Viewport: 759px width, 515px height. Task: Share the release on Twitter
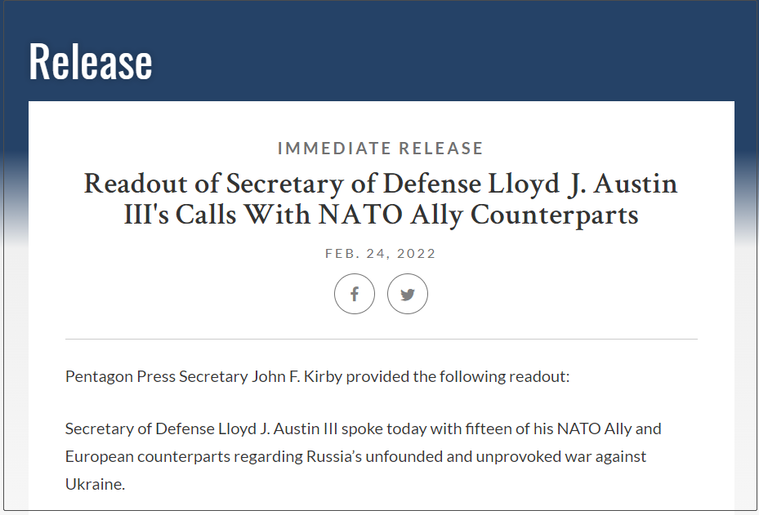408,294
